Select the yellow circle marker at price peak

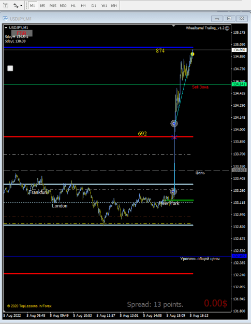click(193, 54)
